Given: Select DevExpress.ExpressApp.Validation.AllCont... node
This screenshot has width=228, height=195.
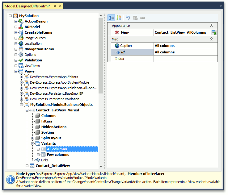Looking at the screenshot, I should pos(64,88).
